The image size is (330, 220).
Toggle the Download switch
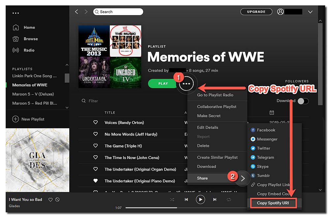pos(303,101)
